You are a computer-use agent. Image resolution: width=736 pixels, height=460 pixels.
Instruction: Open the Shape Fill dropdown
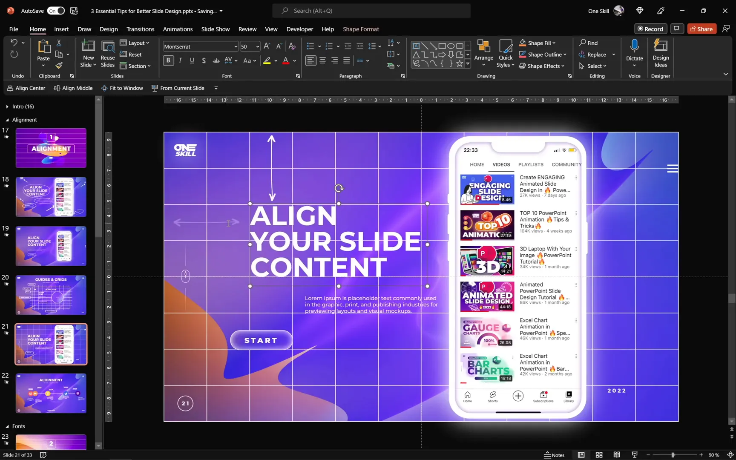[537, 43]
